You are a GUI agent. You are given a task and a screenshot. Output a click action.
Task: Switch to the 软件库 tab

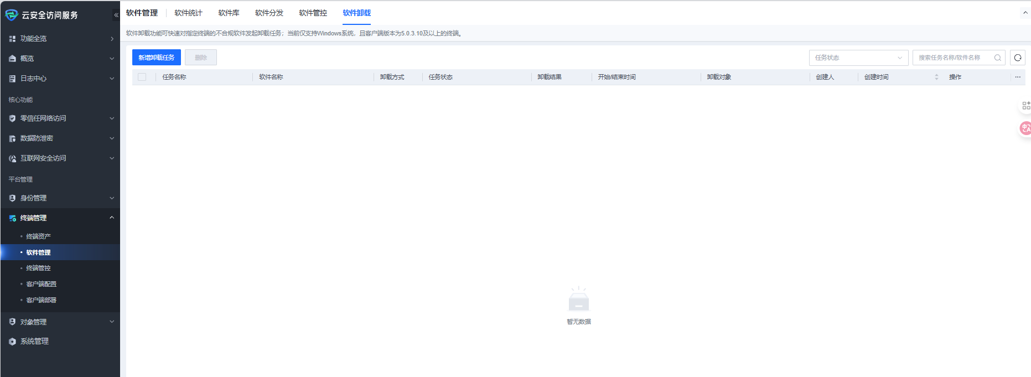(x=229, y=13)
